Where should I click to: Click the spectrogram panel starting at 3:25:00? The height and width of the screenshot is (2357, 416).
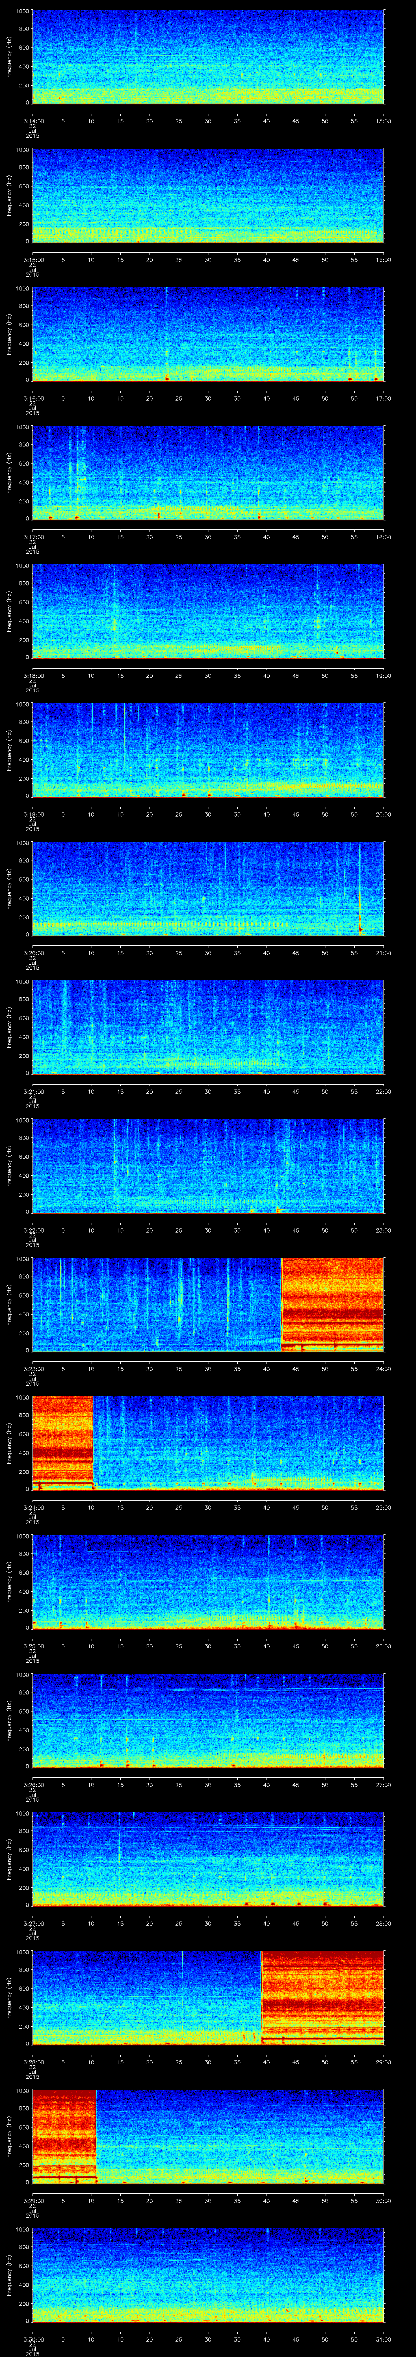coord(208,1582)
